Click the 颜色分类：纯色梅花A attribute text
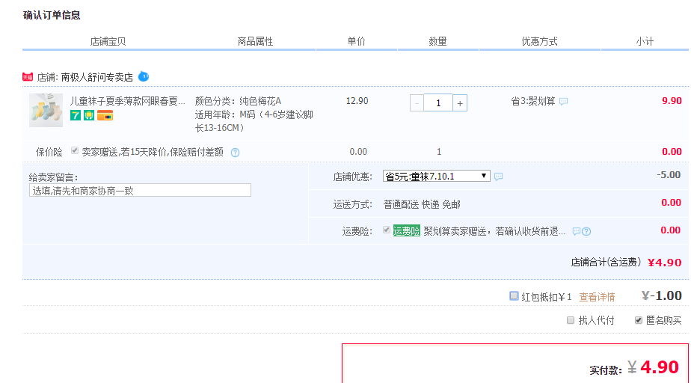Screen dimensions: 691x383 click(x=238, y=102)
